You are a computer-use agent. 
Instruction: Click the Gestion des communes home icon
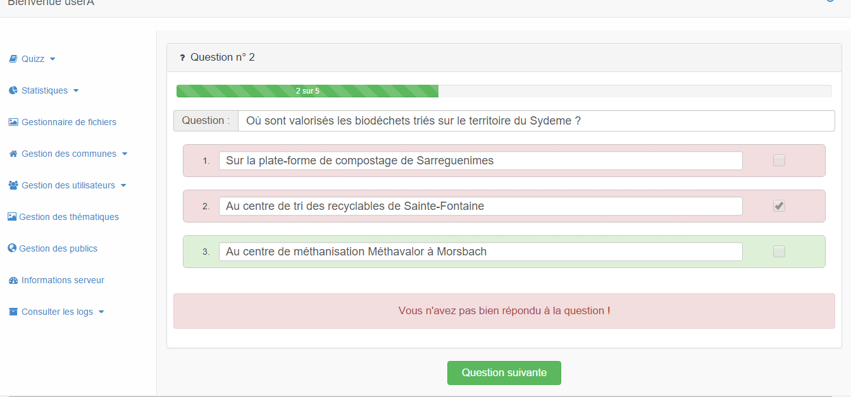click(x=13, y=154)
